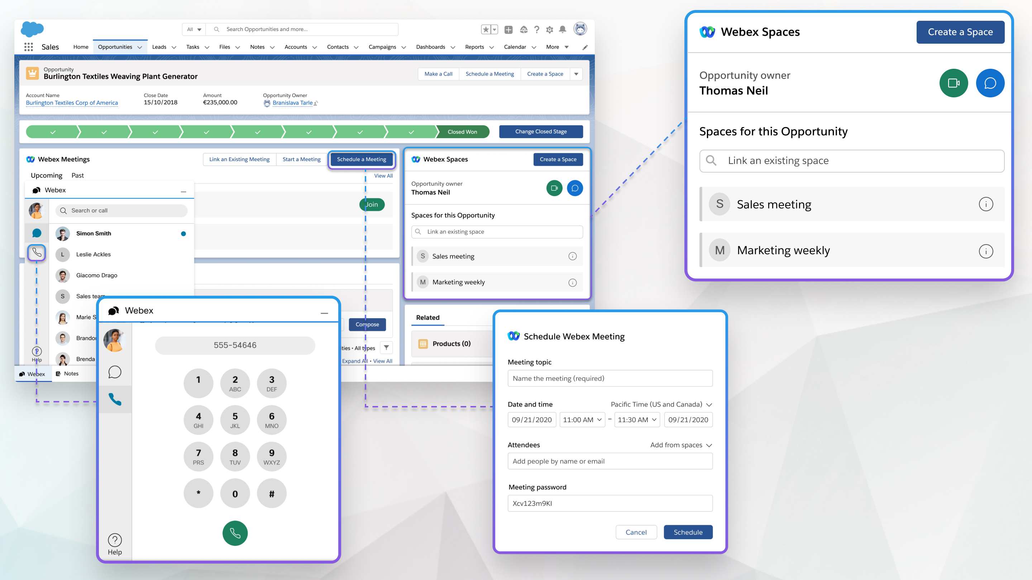Open the Salesforce Help question mark
Image resolution: width=1032 pixels, height=580 pixels.
coord(537,30)
